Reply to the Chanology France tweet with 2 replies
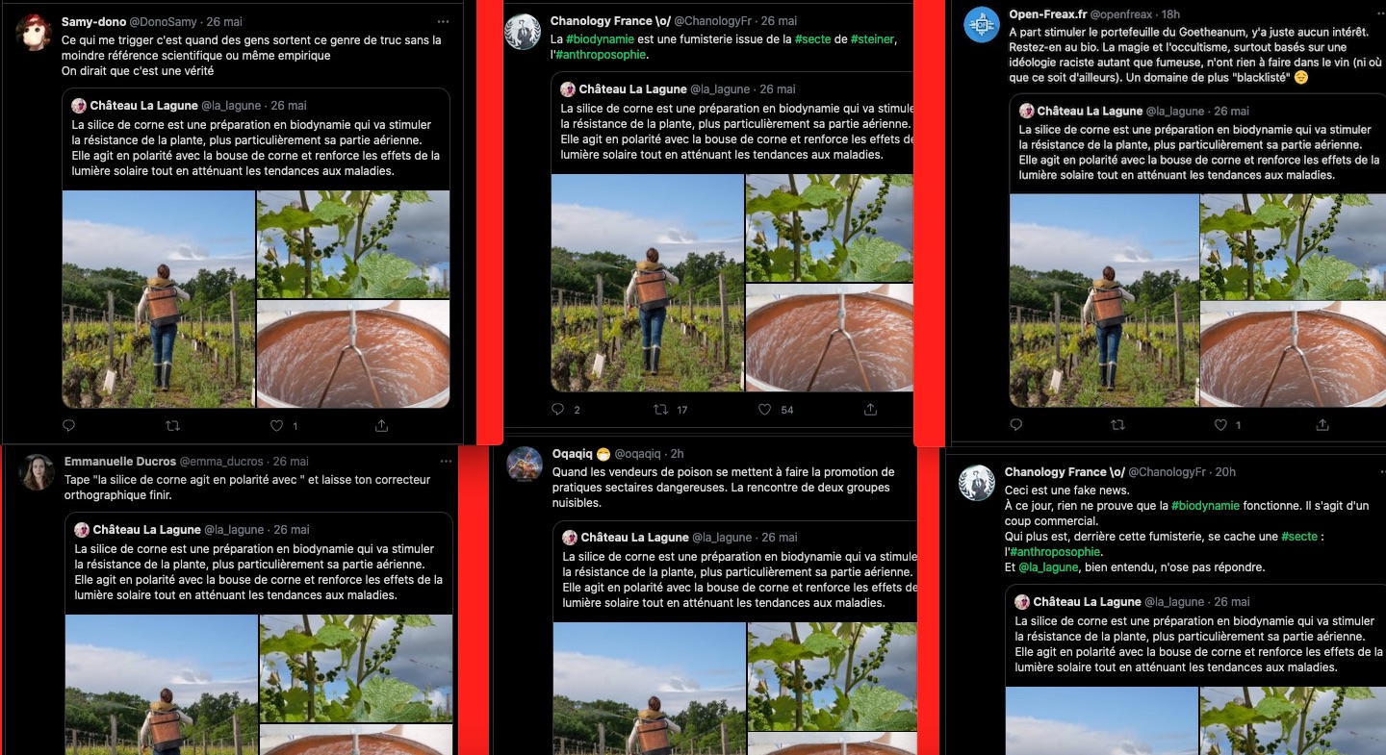Image resolution: width=1386 pixels, height=755 pixels. pyautogui.click(x=557, y=410)
